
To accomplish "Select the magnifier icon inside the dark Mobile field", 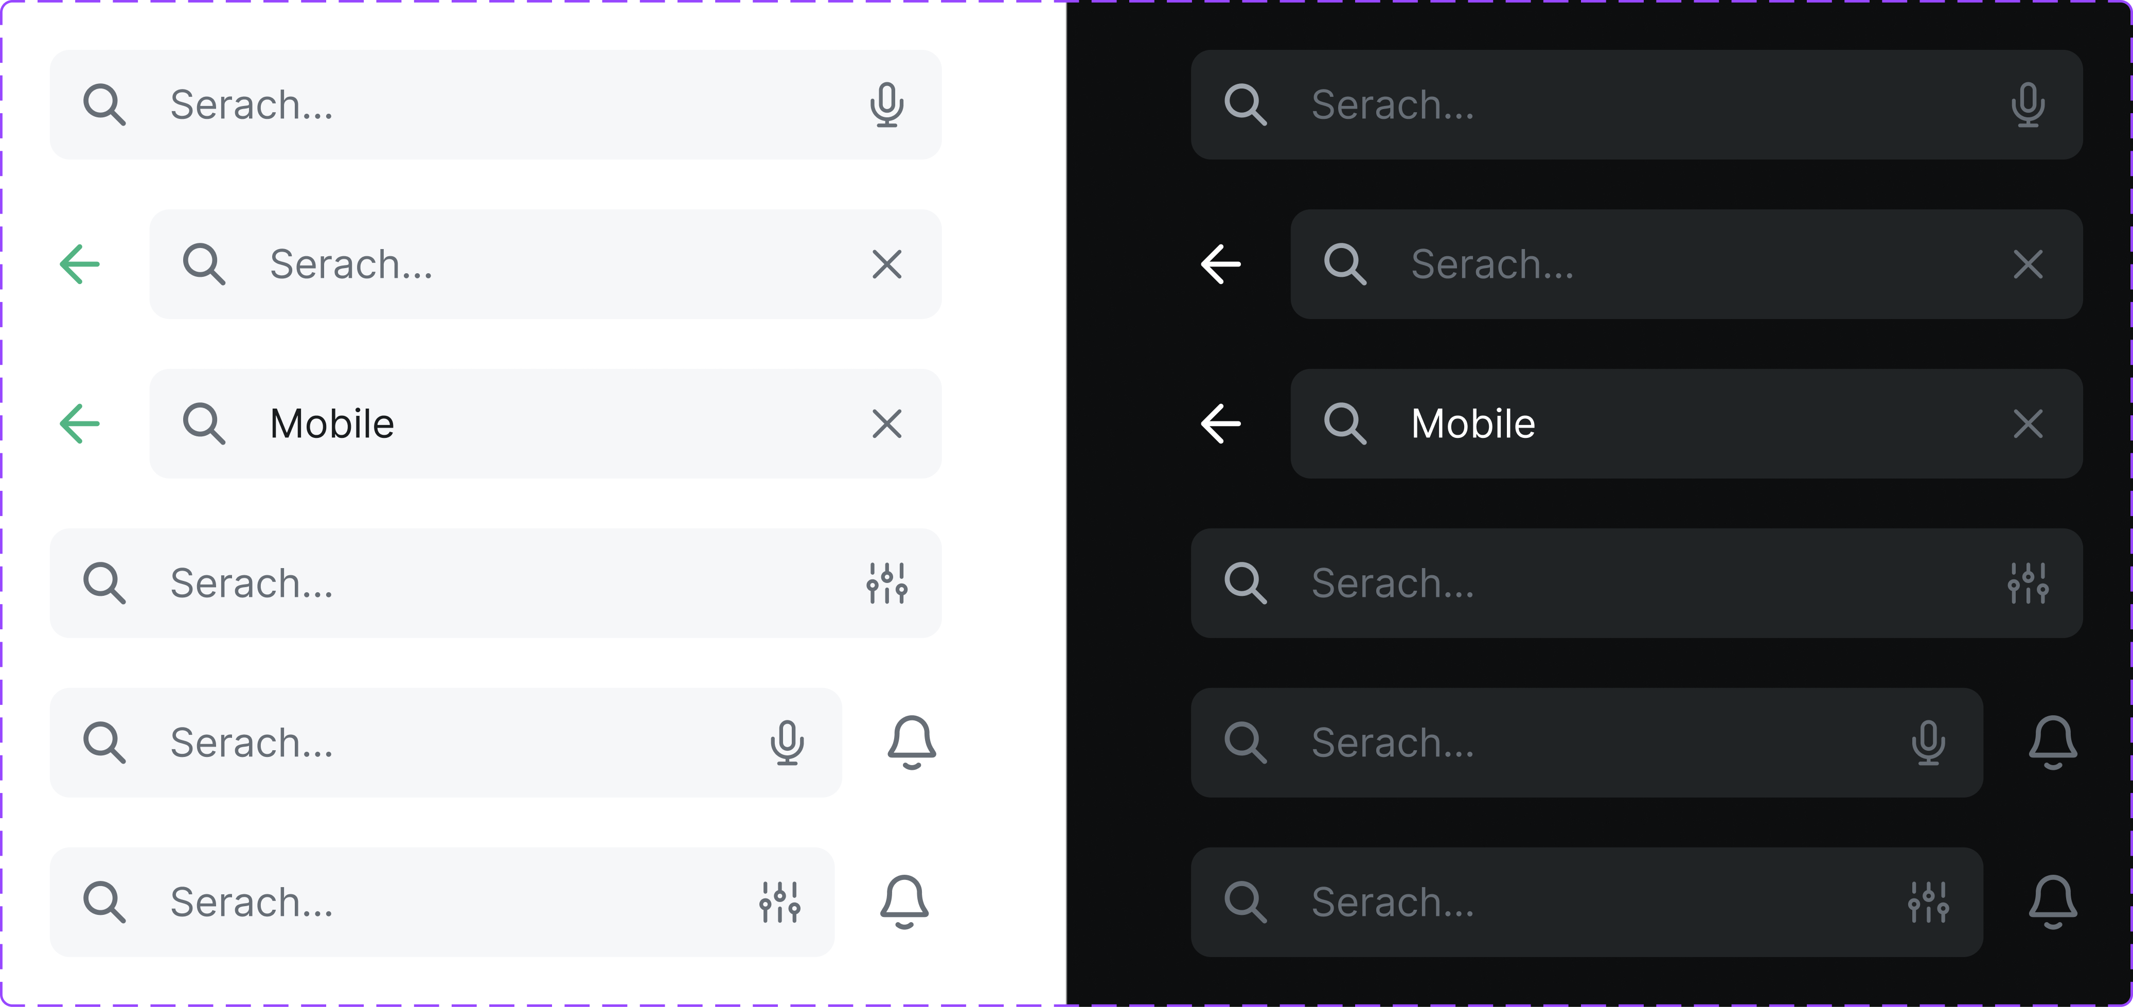I will [1345, 424].
